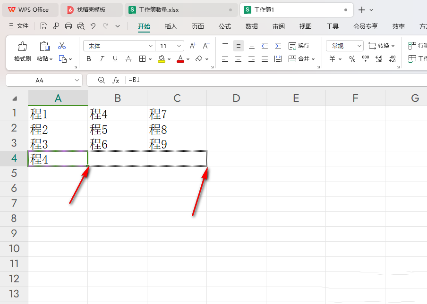The image size is (427, 304).
Task: Click the currency format icon
Action: click(333, 59)
